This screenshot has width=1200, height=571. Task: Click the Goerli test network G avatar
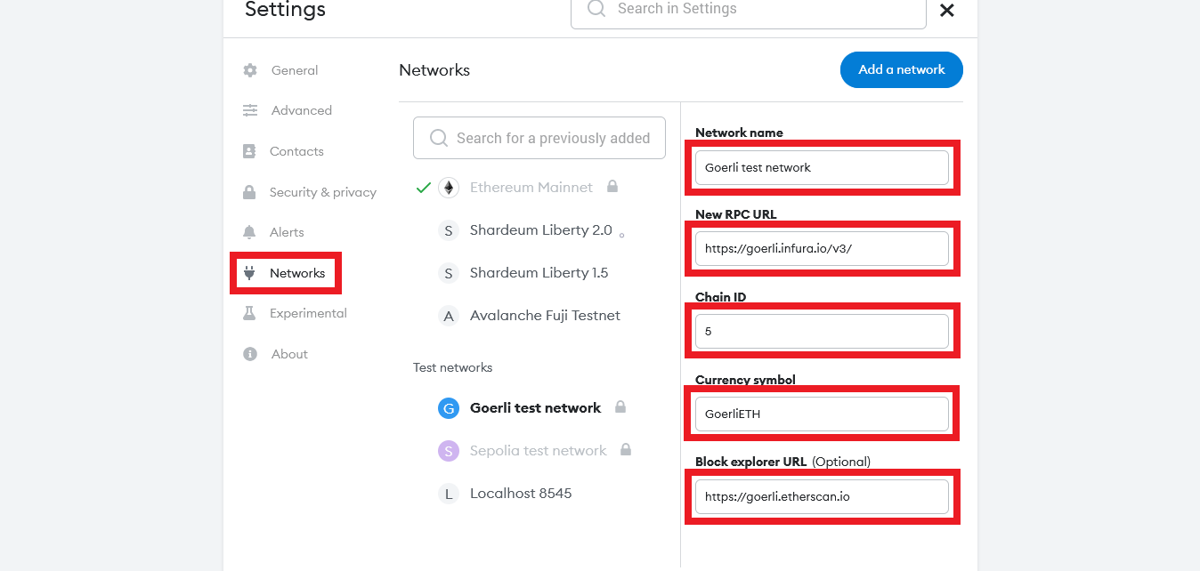coord(448,408)
